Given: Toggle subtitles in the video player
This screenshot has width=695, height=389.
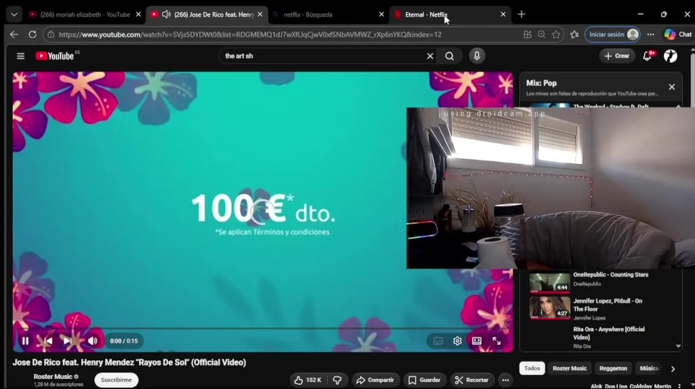Looking at the screenshot, I should [438, 341].
